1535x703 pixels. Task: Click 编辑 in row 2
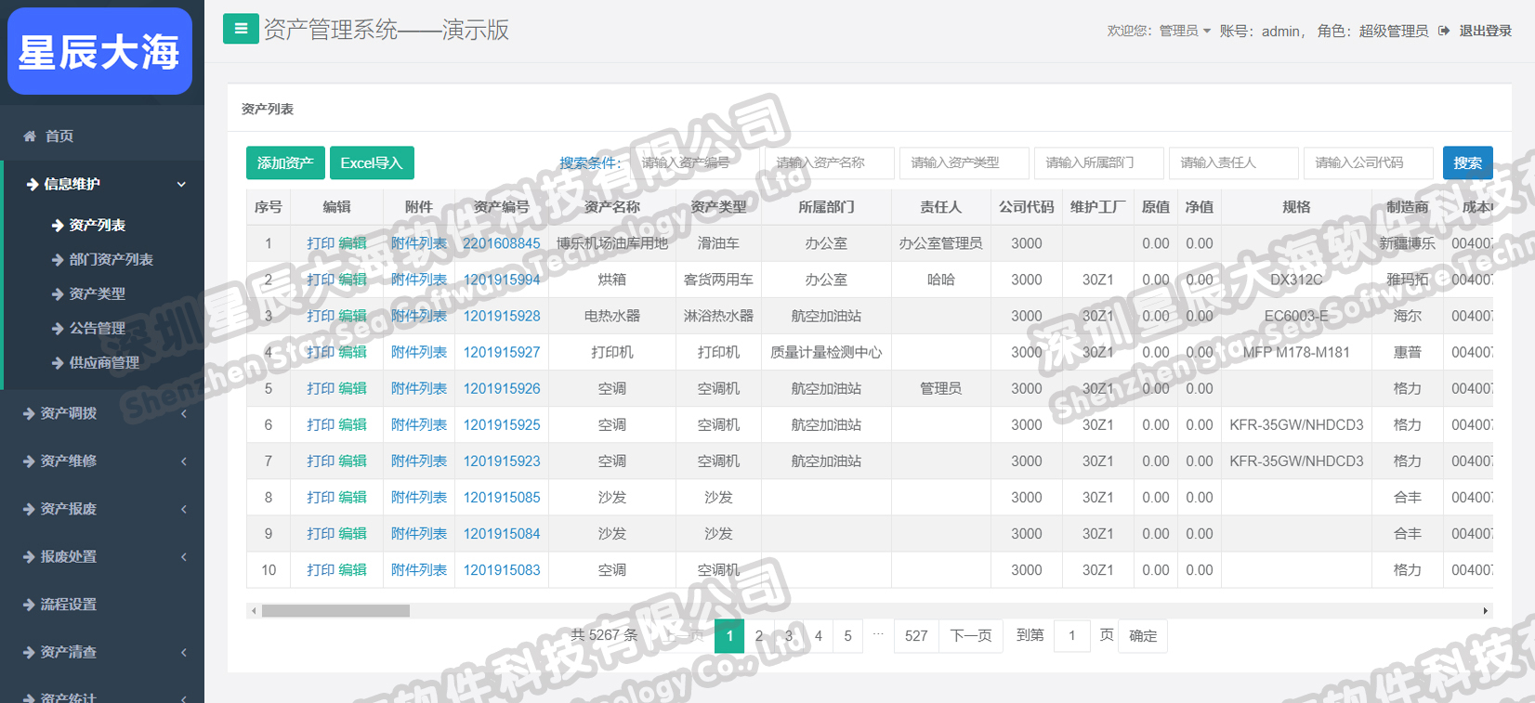click(352, 280)
